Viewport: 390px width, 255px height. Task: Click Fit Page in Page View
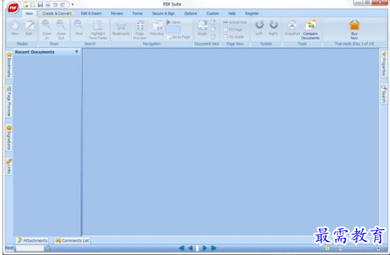233,29
